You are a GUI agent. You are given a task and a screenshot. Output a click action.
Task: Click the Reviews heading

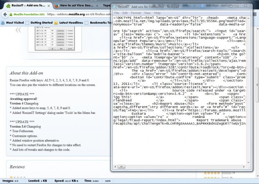pos(17,167)
